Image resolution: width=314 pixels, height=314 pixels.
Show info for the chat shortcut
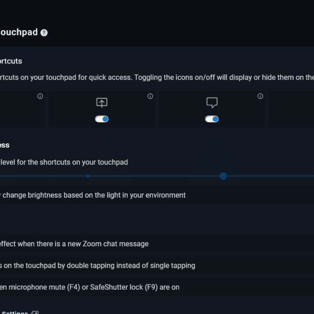point(260,96)
